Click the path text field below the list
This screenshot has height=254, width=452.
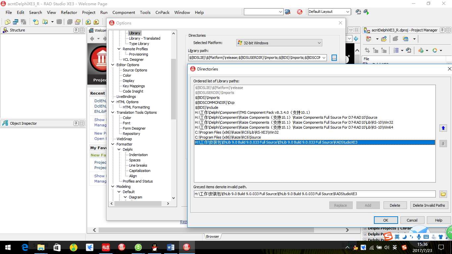(315, 194)
